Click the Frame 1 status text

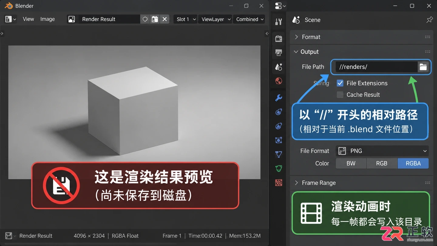172,236
